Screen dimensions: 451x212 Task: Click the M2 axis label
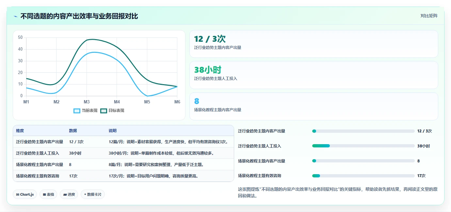56,102
